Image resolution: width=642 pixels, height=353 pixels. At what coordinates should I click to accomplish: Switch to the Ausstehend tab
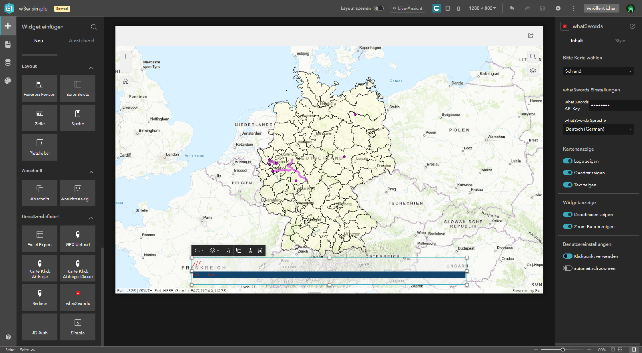click(x=82, y=41)
